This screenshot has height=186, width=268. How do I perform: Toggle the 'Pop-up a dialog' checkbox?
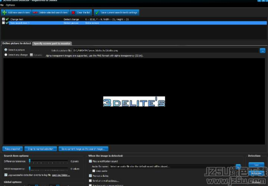(x=90, y=176)
